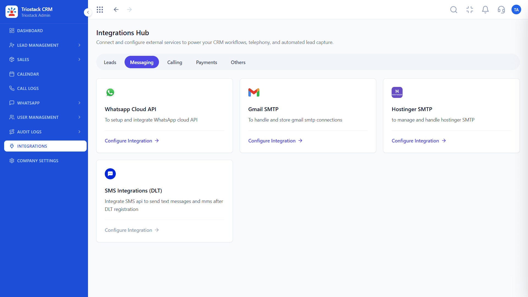
Task: Click the WhatsApp chat bubble sidebar icon
Action: click(x=12, y=103)
